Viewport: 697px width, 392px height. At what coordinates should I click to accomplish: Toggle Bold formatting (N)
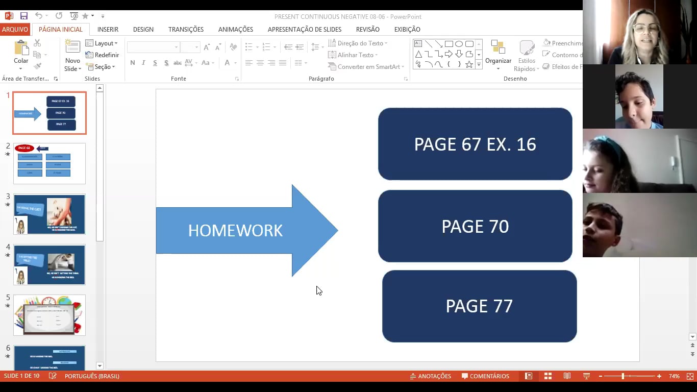tap(133, 63)
